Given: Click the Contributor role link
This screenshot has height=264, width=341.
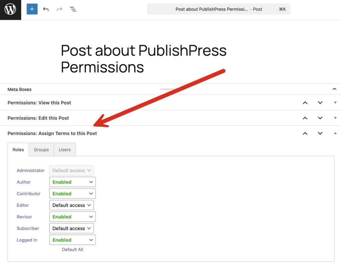Looking at the screenshot, I should click(29, 194).
